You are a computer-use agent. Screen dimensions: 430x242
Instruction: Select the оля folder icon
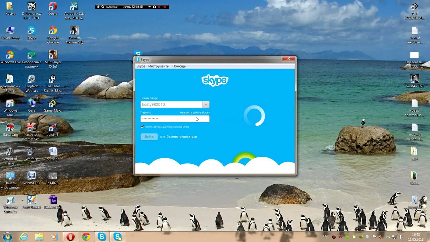[415, 154]
